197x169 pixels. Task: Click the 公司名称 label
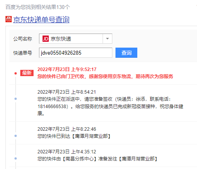point(23,39)
